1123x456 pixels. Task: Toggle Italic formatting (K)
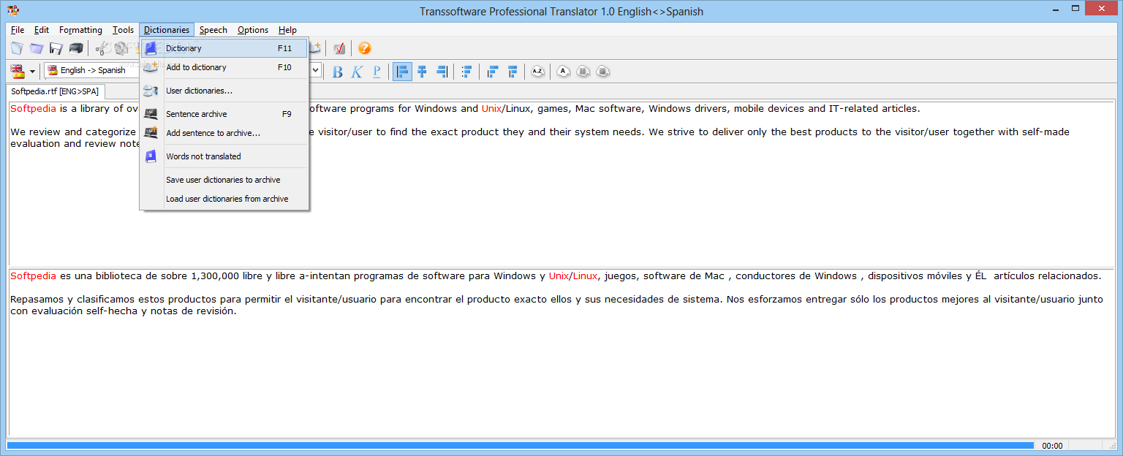click(x=357, y=72)
